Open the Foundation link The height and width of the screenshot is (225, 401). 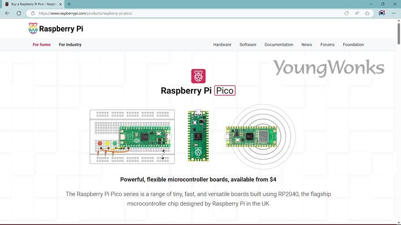coord(353,44)
